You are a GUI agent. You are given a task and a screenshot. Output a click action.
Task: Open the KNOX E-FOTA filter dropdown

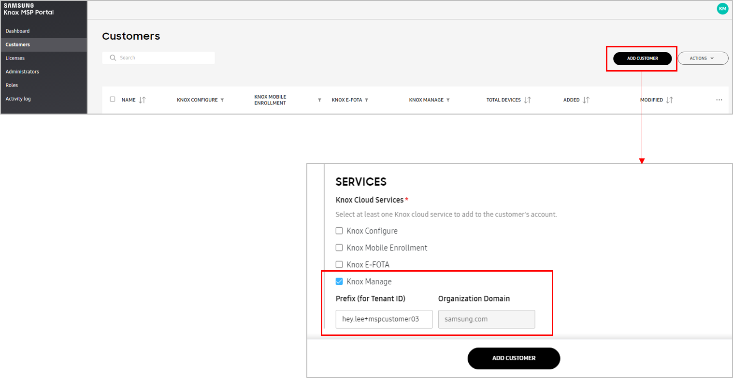point(367,100)
